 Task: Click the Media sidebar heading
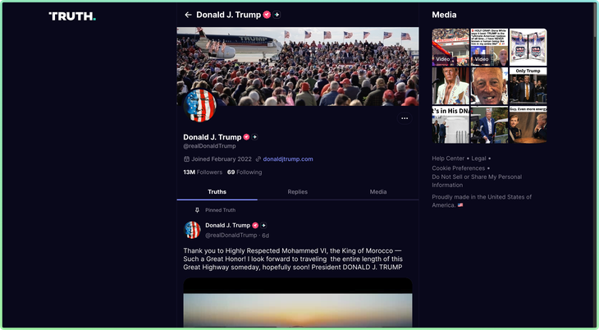pyautogui.click(x=444, y=15)
